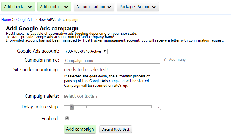Click the select contacts link
The image size is (234, 137).
coord(79,96)
